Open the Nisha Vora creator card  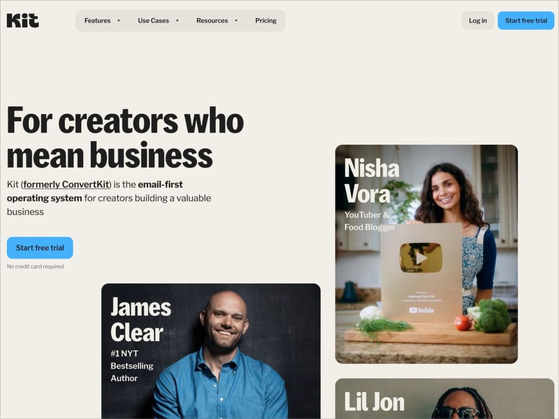pos(426,254)
